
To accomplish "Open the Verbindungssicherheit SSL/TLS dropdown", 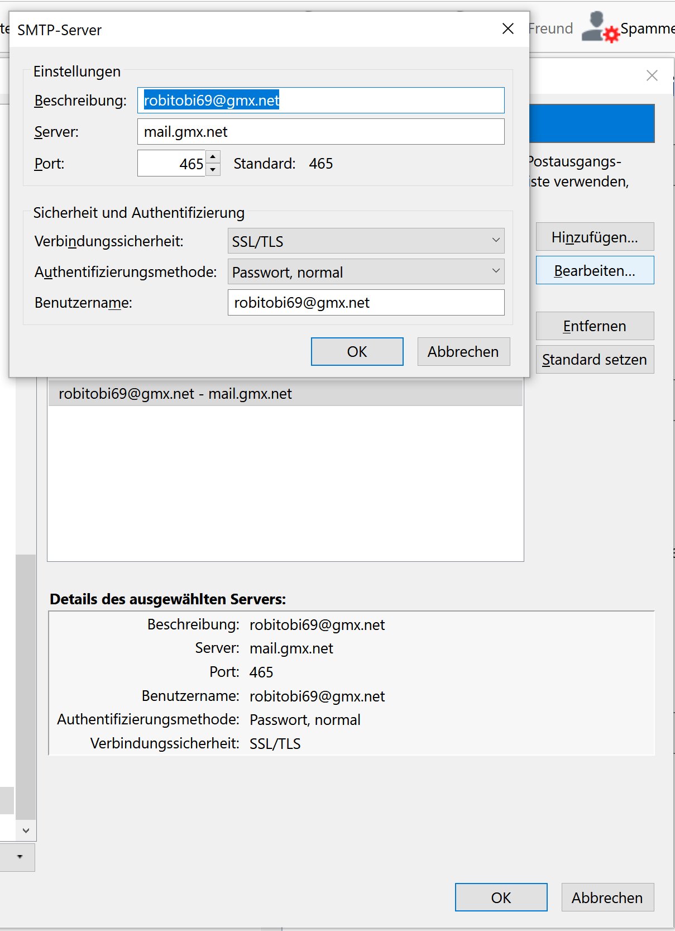I will 366,241.
